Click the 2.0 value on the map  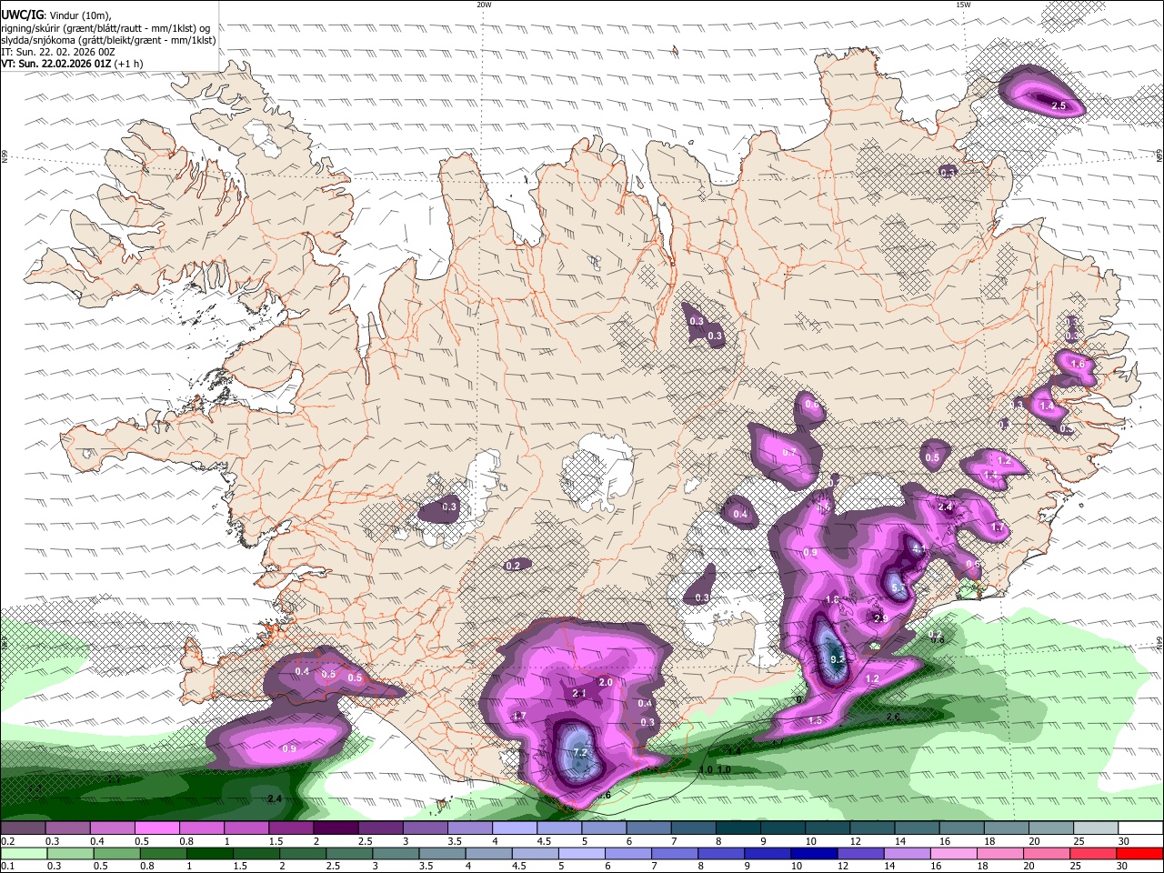[x=606, y=682]
